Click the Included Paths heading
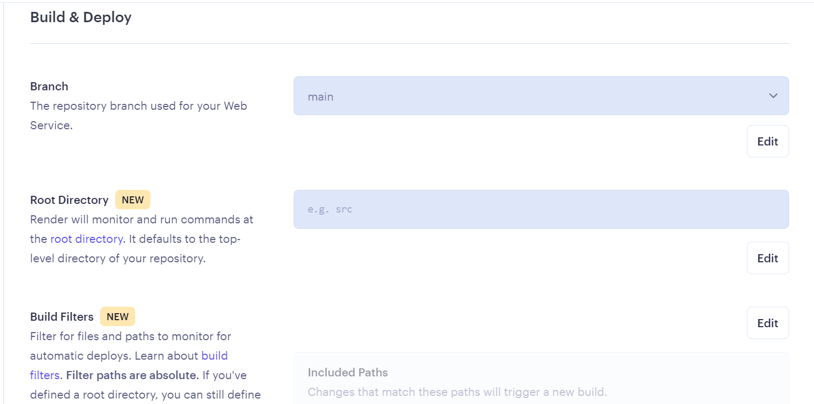The height and width of the screenshot is (404, 814). pyautogui.click(x=348, y=373)
